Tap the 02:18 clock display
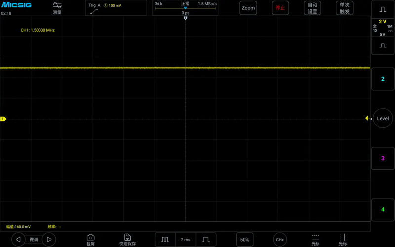 point(6,13)
